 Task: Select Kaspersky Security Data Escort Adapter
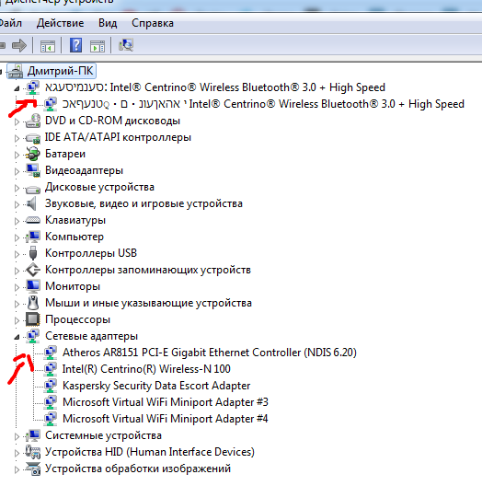pyautogui.click(x=156, y=386)
